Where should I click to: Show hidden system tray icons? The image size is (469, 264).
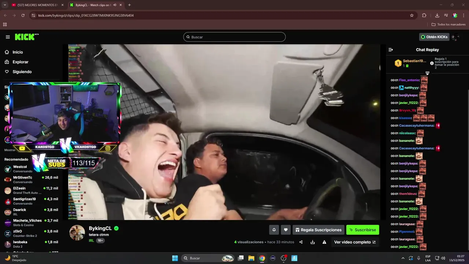[403, 258]
